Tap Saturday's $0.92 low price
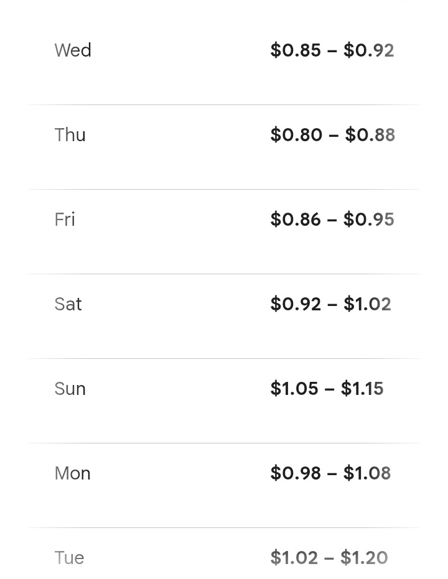Viewport: 448px width, 579px height. click(x=296, y=304)
